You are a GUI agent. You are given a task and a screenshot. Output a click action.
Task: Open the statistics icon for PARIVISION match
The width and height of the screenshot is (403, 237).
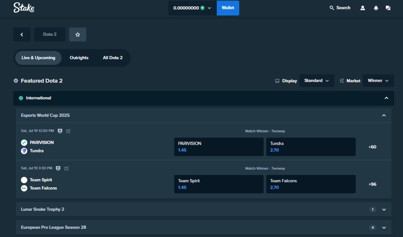point(68,131)
